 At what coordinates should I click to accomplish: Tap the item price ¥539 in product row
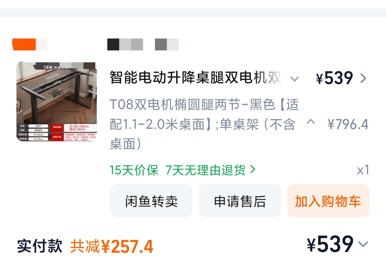tap(334, 78)
